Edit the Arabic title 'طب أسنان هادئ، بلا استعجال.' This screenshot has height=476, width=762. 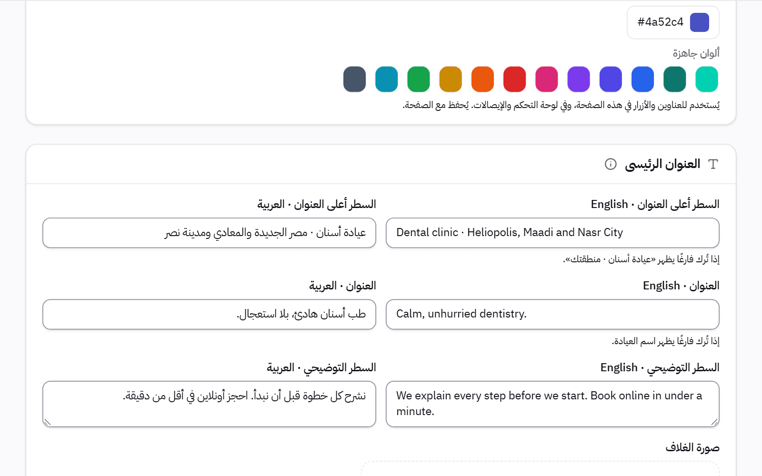(x=209, y=314)
